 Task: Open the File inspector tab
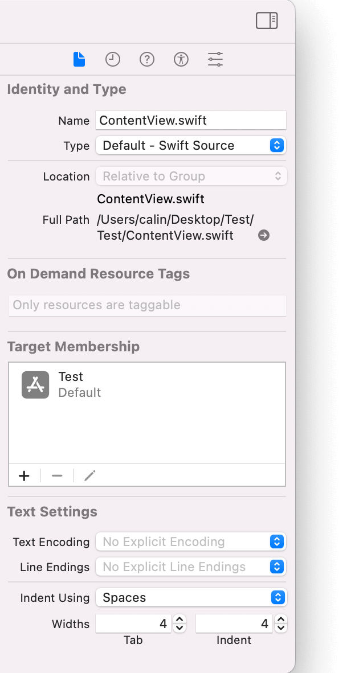79,59
